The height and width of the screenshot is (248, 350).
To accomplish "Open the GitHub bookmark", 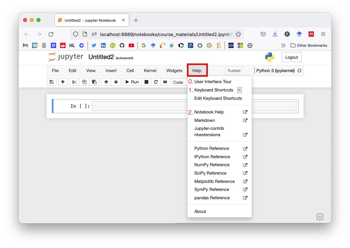I will [x=122, y=45].
